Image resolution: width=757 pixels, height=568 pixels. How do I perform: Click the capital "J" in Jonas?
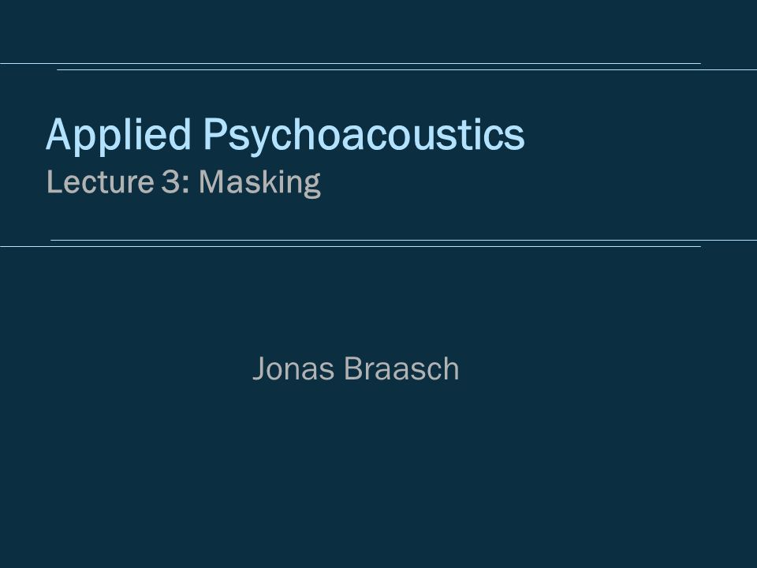click(x=259, y=369)
